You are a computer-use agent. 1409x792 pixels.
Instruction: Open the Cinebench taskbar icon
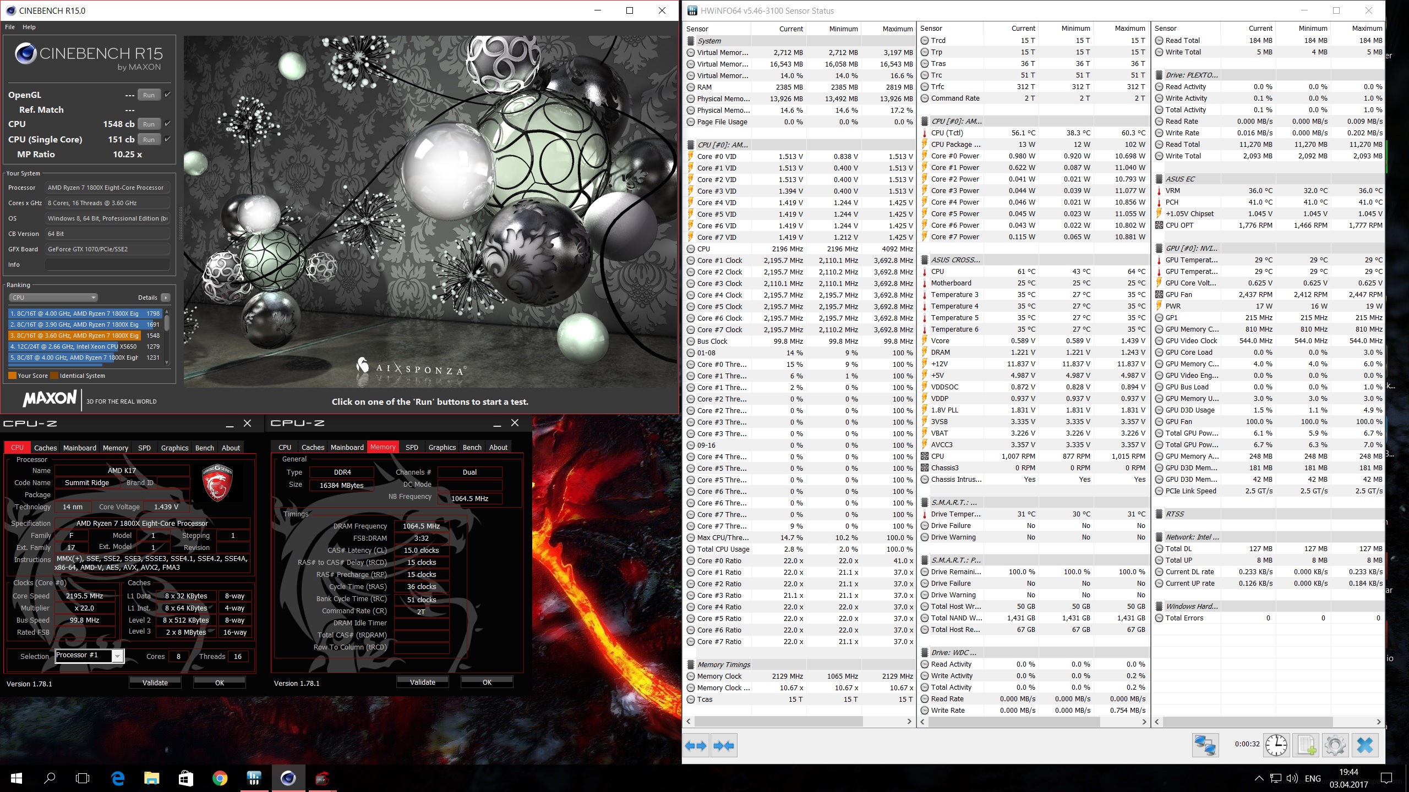coord(288,778)
